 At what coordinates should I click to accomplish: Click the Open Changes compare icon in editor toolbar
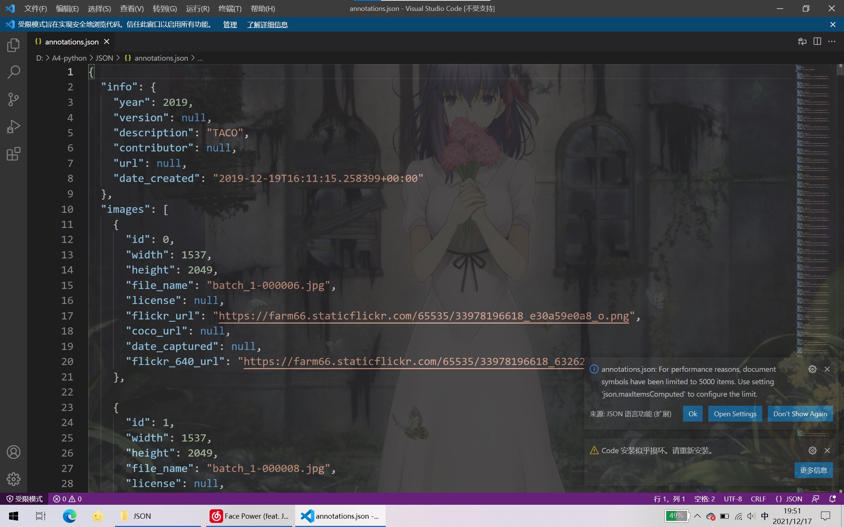click(x=802, y=41)
